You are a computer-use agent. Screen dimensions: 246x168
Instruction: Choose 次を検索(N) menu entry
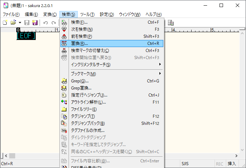pos(112,29)
